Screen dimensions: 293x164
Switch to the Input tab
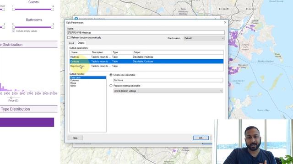pyautogui.click(x=71, y=43)
